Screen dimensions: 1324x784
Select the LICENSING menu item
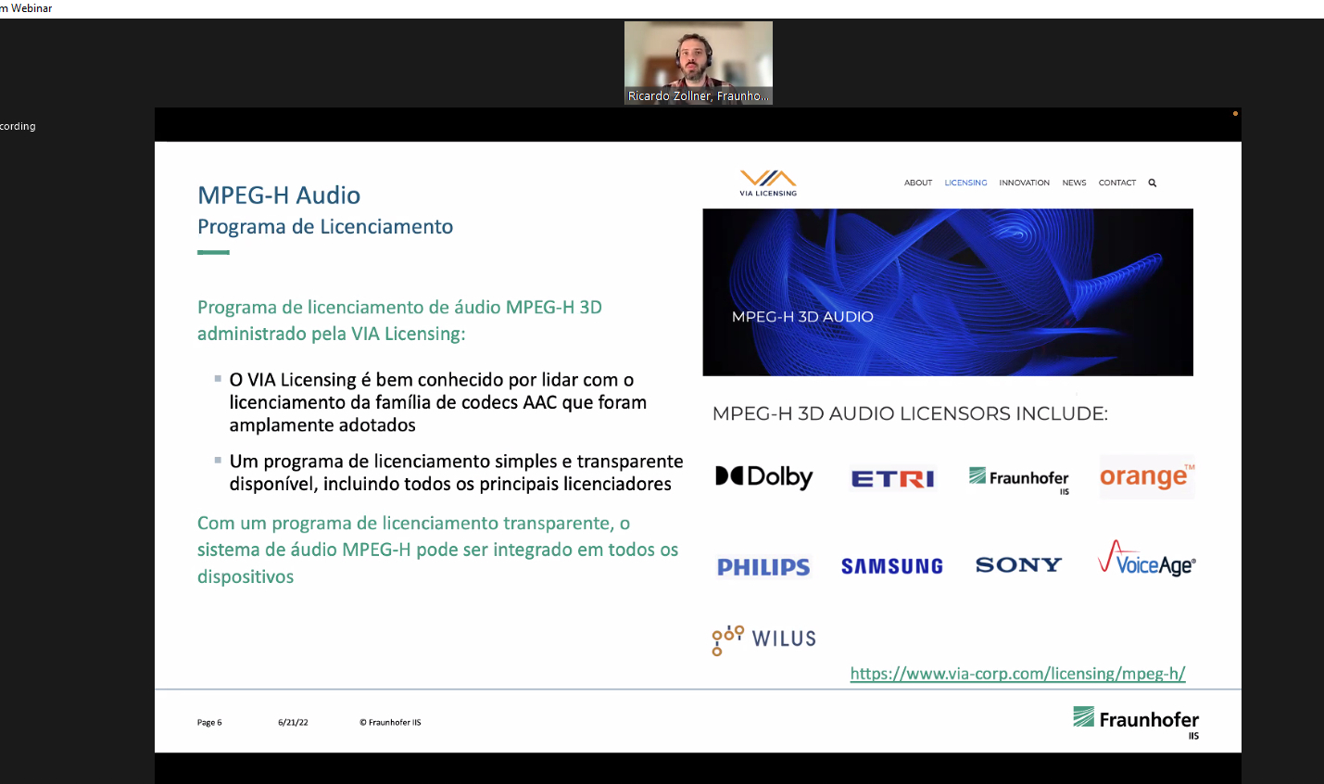tap(965, 183)
